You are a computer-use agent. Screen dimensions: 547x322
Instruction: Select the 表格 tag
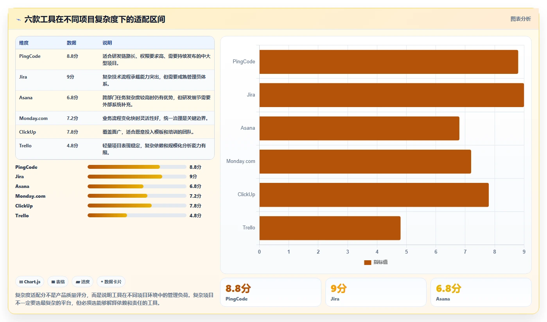(58, 282)
